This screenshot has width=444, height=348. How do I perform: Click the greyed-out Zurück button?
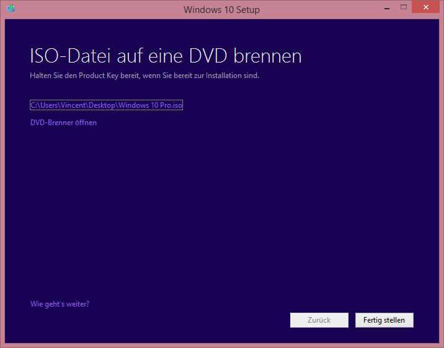(x=319, y=320)
